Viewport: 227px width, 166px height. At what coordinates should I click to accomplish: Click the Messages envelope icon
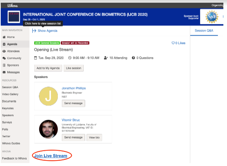click(x=4, y=72)
